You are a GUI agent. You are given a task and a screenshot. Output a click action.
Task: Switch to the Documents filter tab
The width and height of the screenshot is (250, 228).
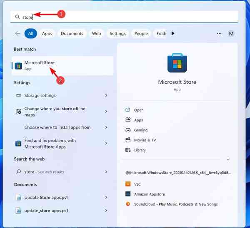point(72,34)
